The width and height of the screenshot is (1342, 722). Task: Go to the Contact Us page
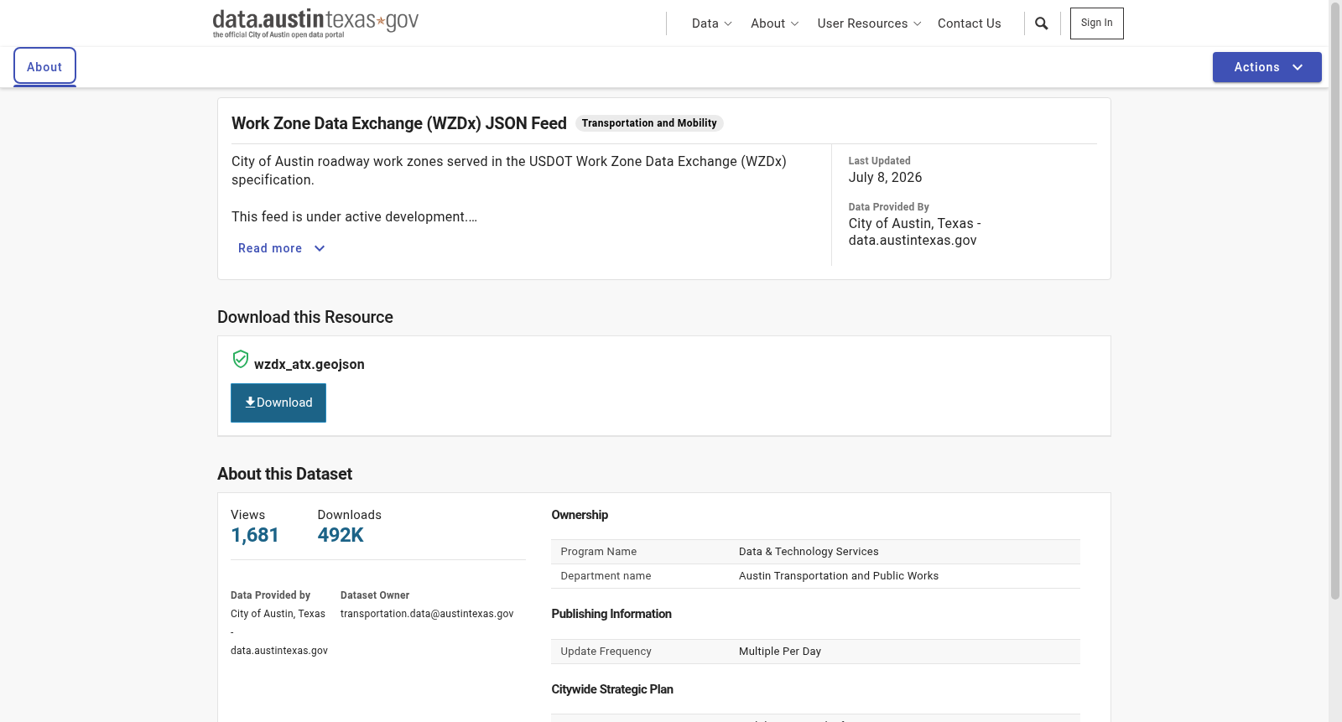pyautogui.click(x=970, y=23)
